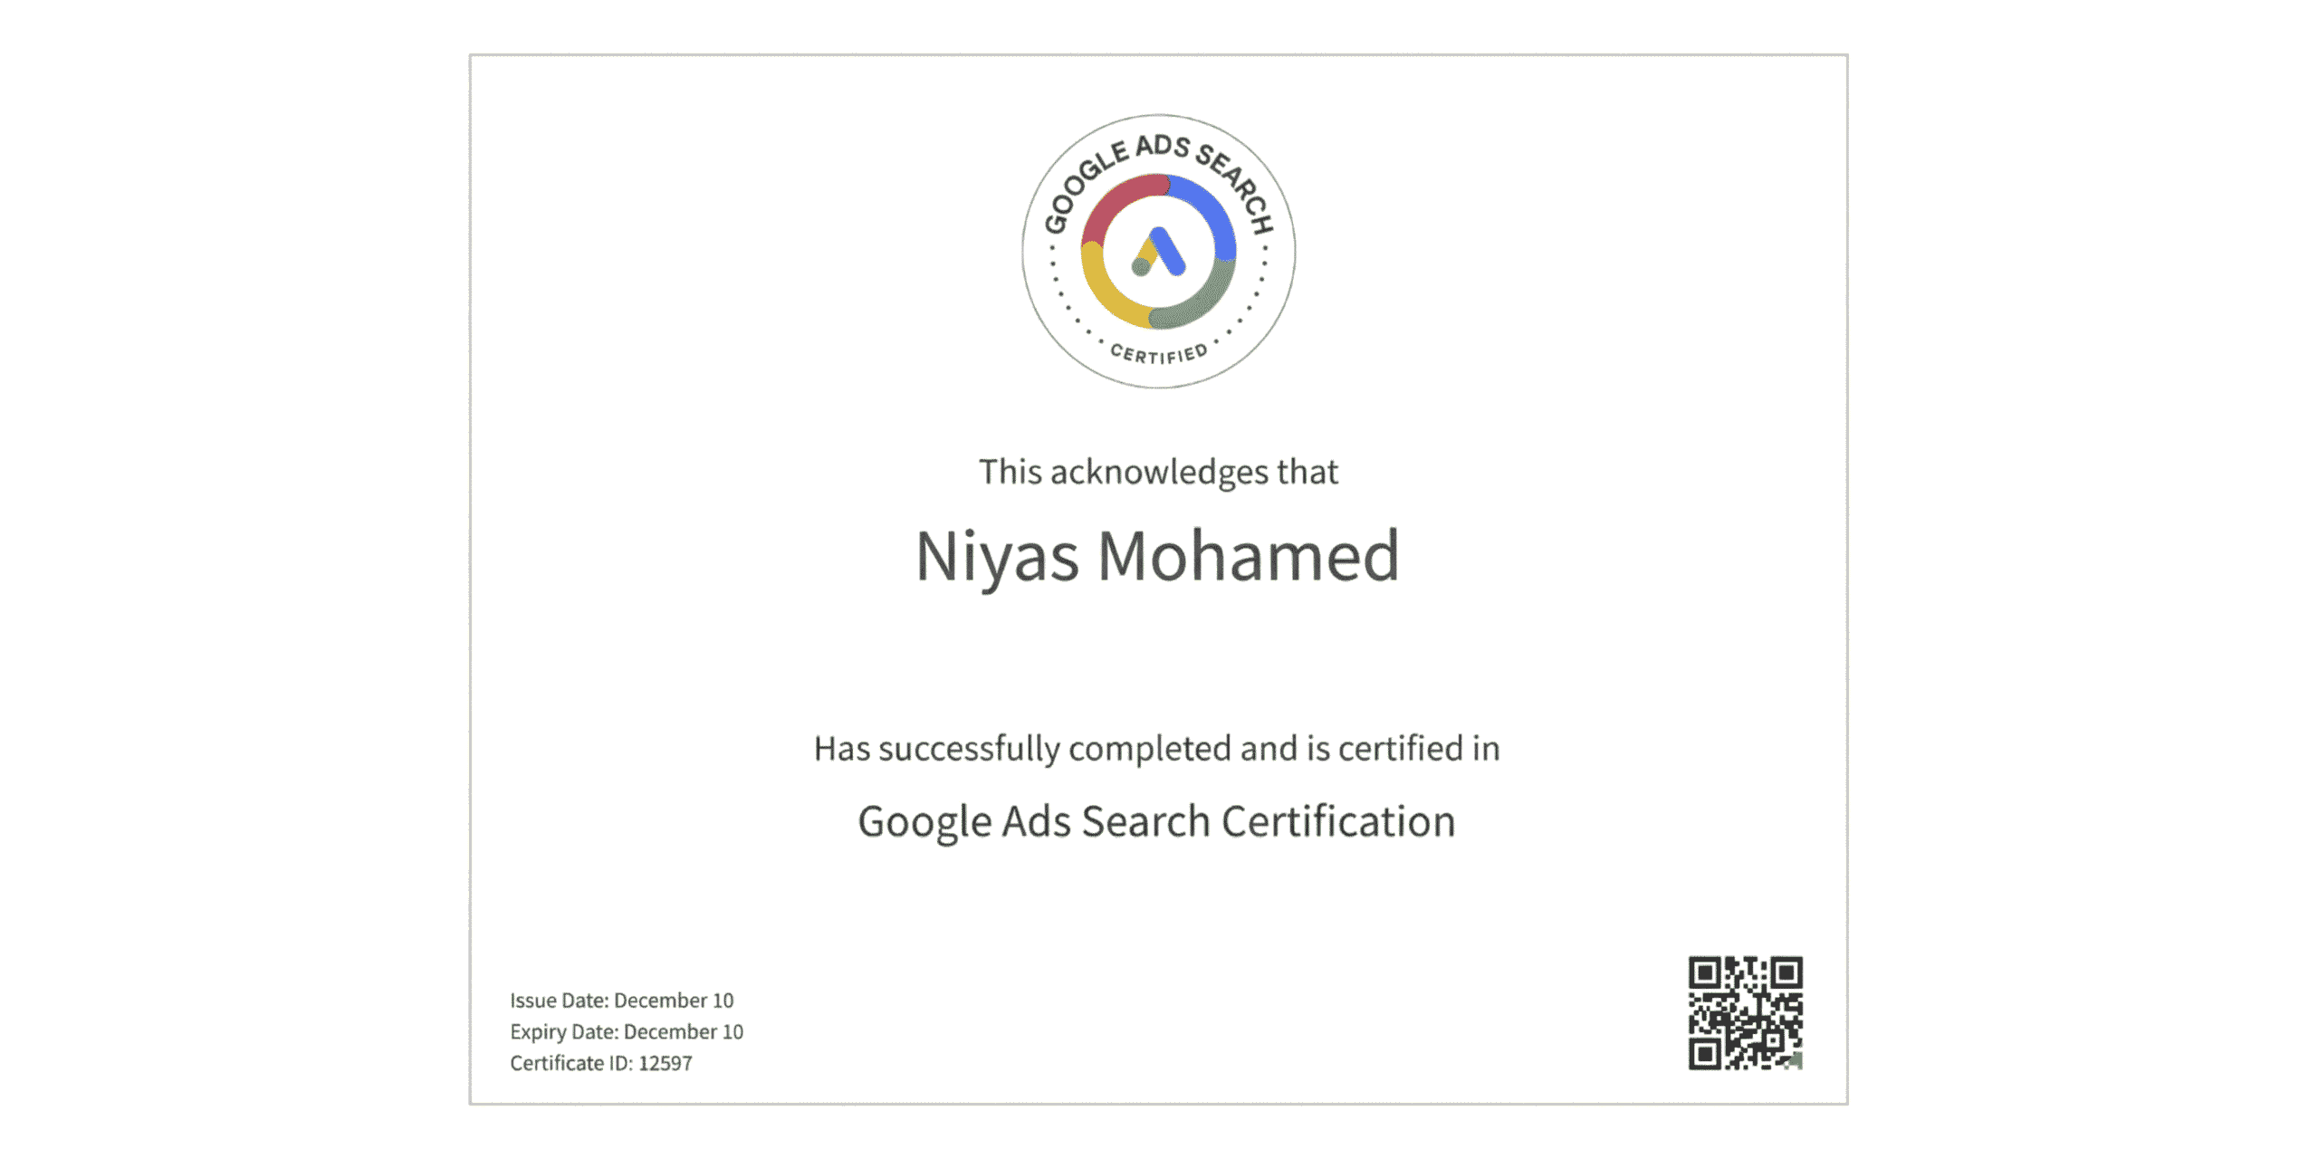Click the Google Ads logo in badge center
Screen dimensions: 2318x1159
pos(1158,251)
